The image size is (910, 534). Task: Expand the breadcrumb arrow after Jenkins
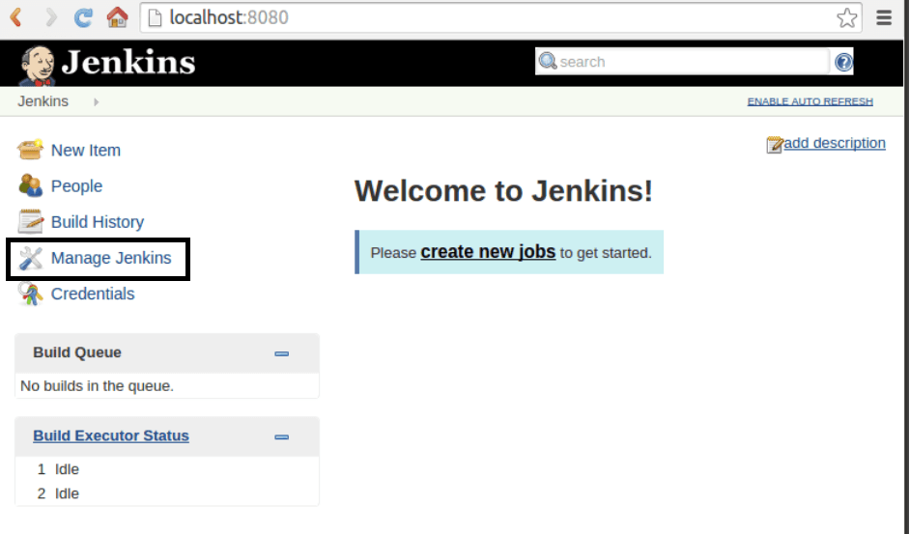97,101
